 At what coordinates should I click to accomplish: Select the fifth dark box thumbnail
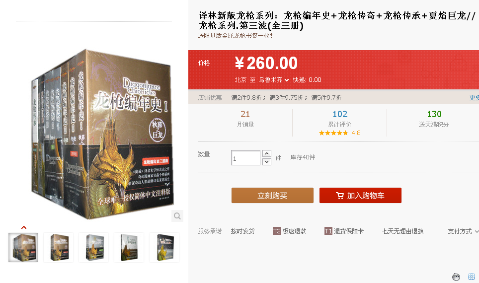coord(164,247)
